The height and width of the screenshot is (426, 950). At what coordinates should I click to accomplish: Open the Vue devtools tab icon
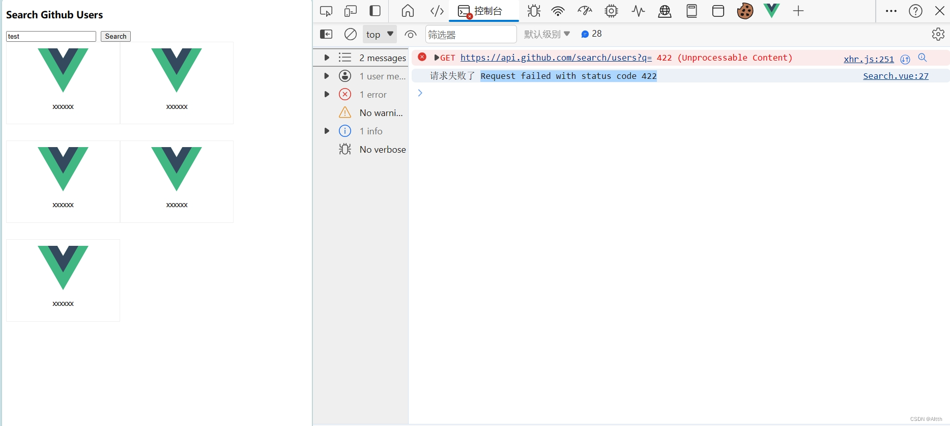pyautogui.click(x=771, y=10)
